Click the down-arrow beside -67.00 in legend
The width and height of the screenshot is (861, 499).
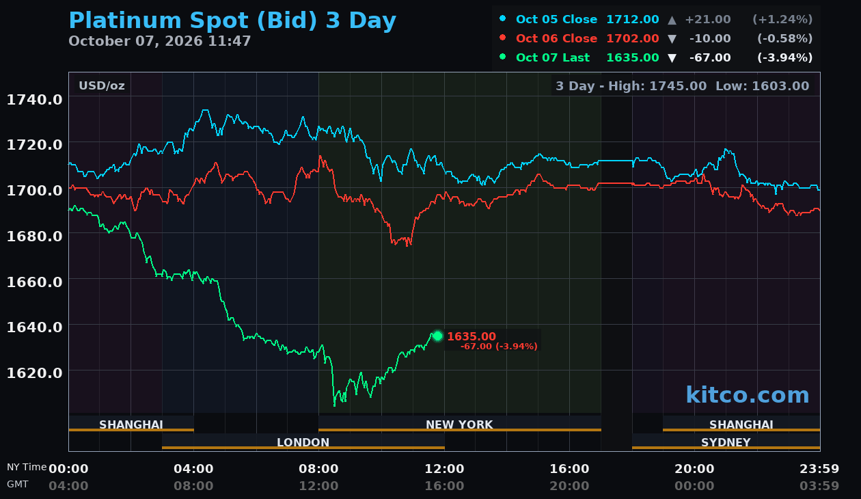pos(672,58)
